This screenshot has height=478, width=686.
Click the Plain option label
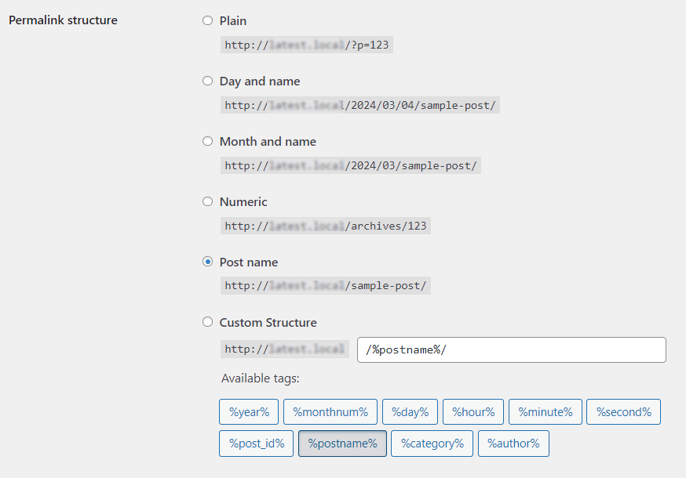click(x=233, y=21)
